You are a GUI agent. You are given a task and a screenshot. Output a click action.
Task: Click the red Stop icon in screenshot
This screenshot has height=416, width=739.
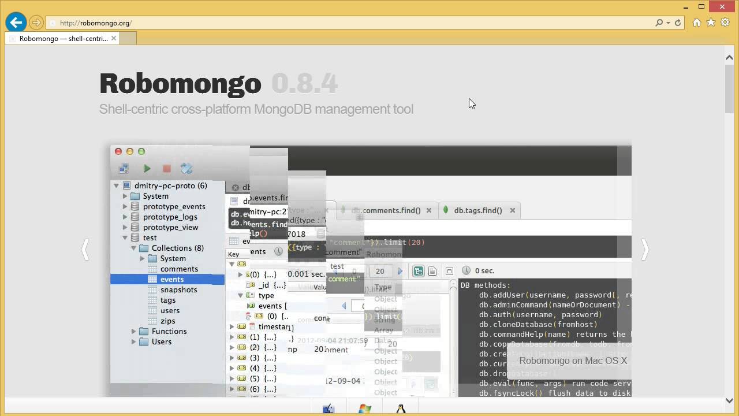click(x=167, y=169)
